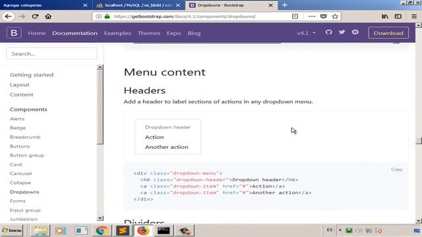The height and width of the screenshot is (237, 422).
Task: Select the Dropdowns · Bootstrap tab
Action: coord(231,5)
